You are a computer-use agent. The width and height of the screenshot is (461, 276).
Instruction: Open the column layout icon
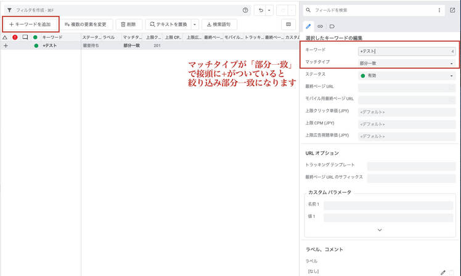[x=288, y=25]
